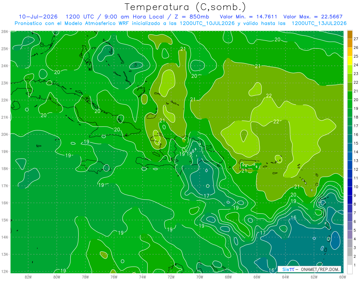
Task: Click the legend value "11"
Action: point(356,178)
